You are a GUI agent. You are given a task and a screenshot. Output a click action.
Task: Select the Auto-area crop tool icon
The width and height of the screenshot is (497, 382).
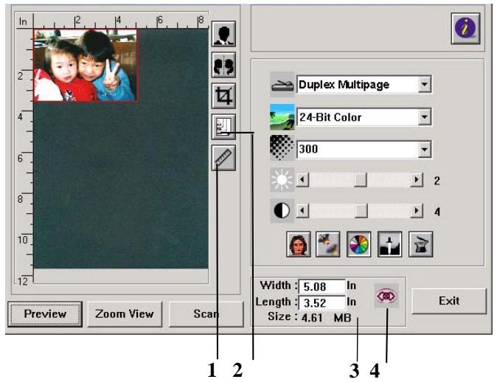(223, 96)
